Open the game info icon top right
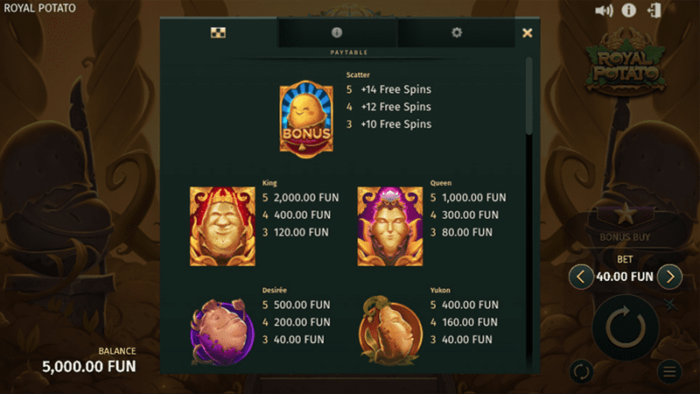This screenshot has width=700, height=394. 628,11
